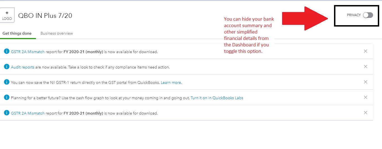Dismiss the top GSTR 2A Mismatch notification
Image resolution: width=382 pixels, height=149 pixels.
pos(366,51)
